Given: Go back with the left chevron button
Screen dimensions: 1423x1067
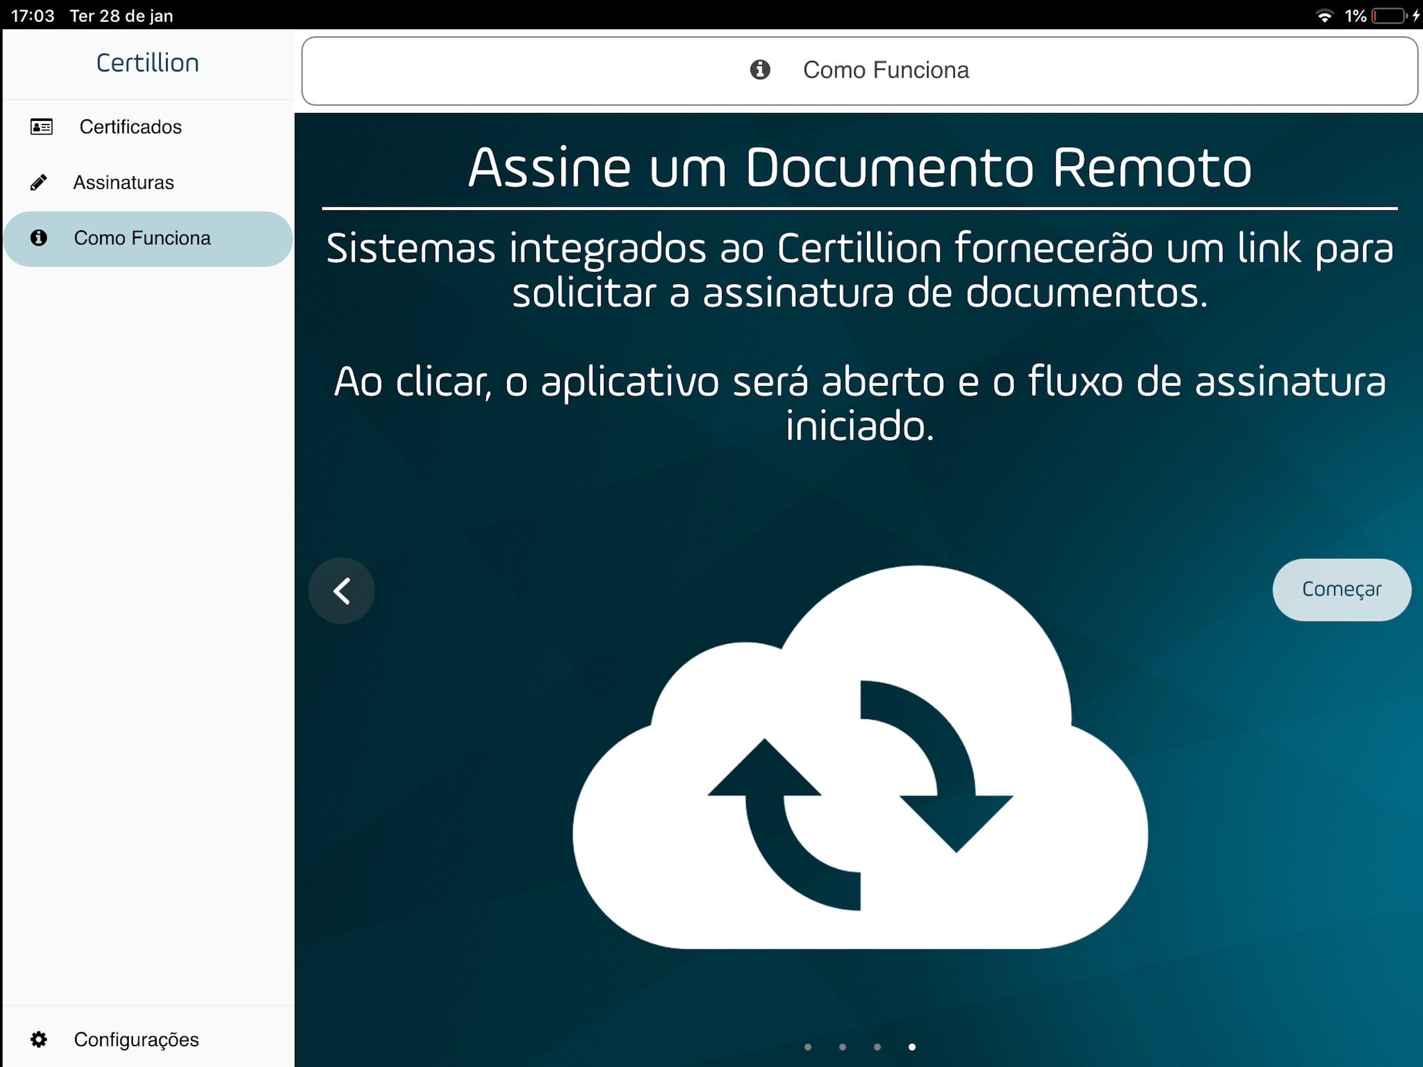Looking at the screenshot, I should (342, 591).
